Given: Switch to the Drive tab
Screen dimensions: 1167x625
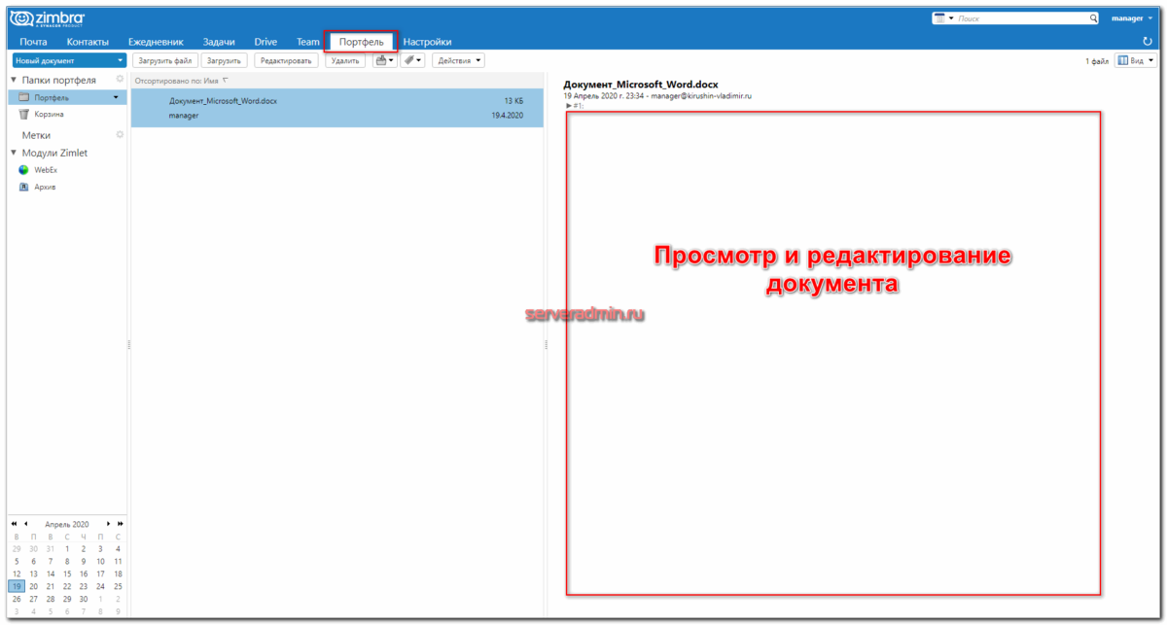Looking at the screenshot, I should pyautogui.click(x=265, y=42).
